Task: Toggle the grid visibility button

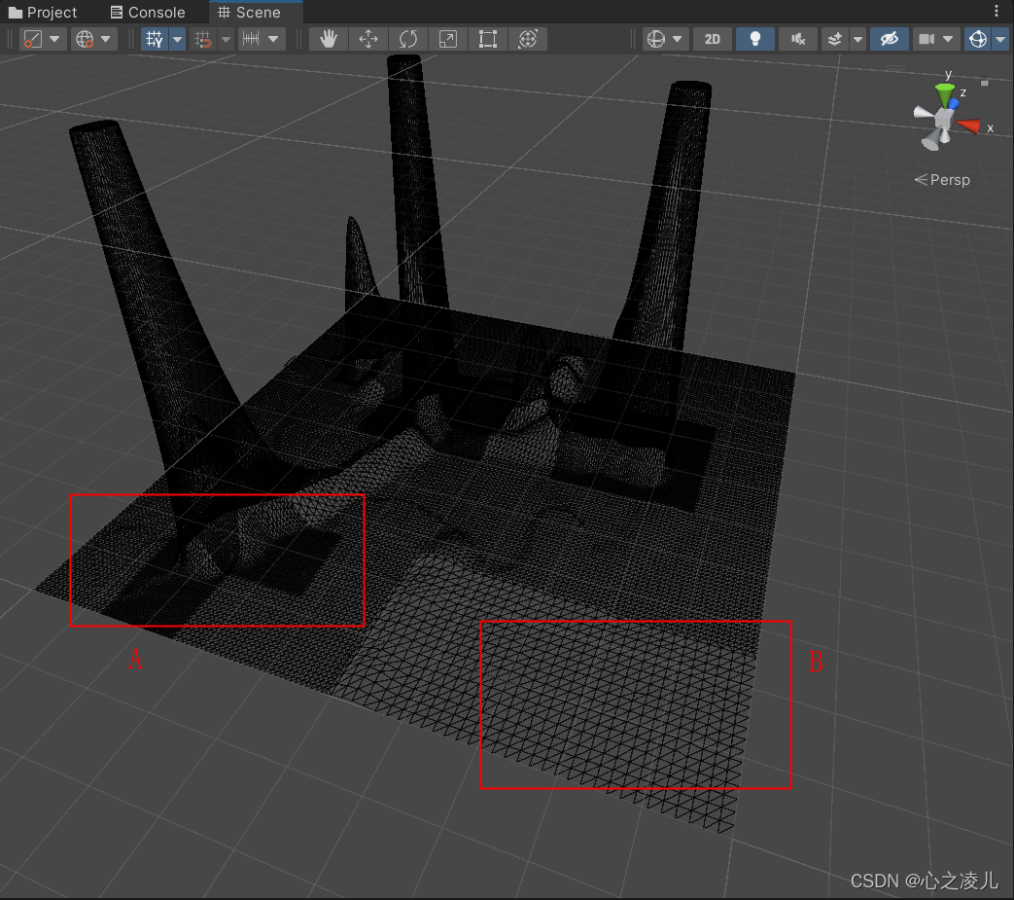Action: click(154, 40)
